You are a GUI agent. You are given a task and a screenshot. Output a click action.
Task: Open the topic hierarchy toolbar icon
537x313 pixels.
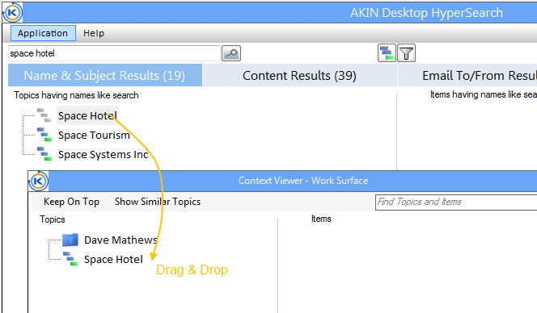pos(387,53)
